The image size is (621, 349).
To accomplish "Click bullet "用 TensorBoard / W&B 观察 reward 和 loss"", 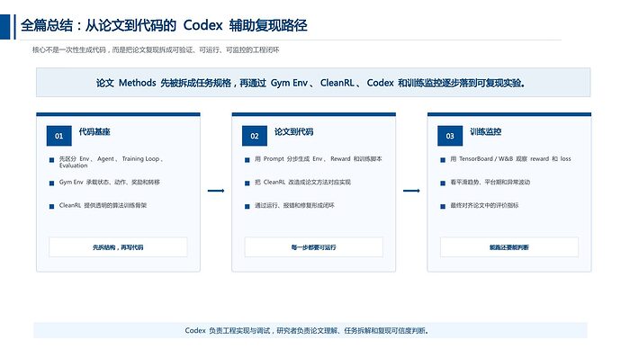I will click(510, 158).
